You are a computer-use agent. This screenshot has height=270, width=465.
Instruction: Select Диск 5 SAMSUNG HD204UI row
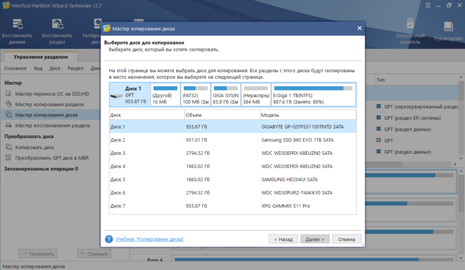coord(233,179)
